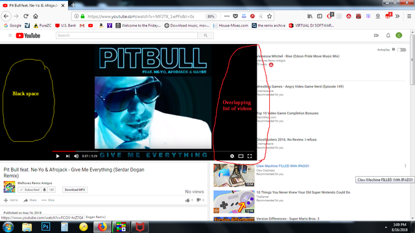Open Wrestling Games Angry Video Game Nerd video
The image size is (415, 233).
tap(300, 87)
